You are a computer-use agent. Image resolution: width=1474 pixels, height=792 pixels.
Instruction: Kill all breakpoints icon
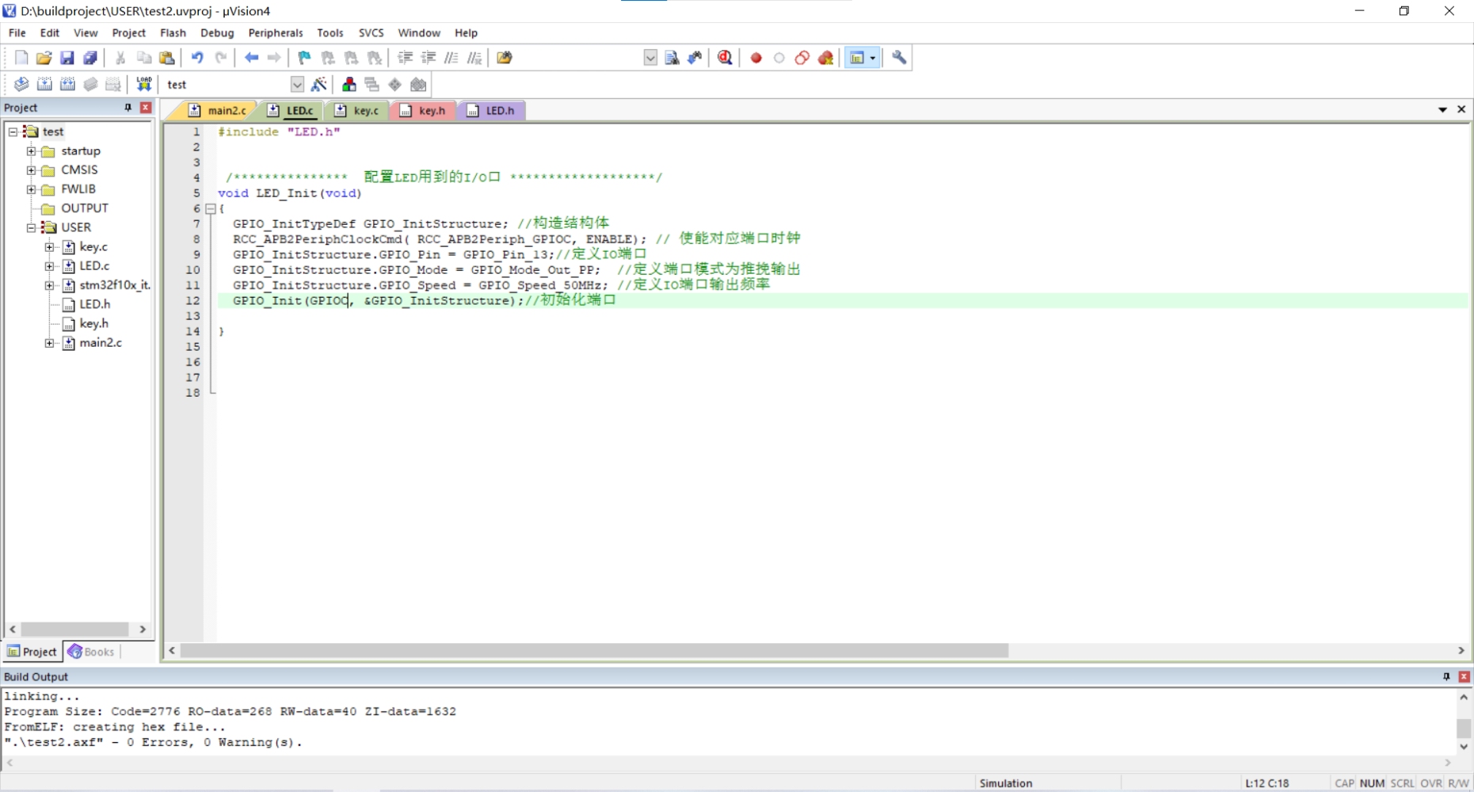pos(825,58)
